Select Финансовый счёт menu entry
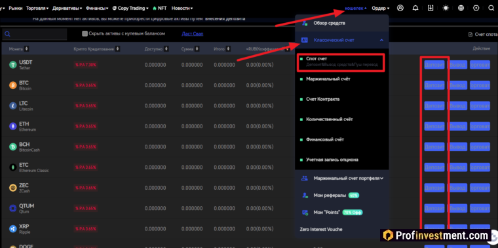This screenshot has height=248, width=498. click(325, 139)
